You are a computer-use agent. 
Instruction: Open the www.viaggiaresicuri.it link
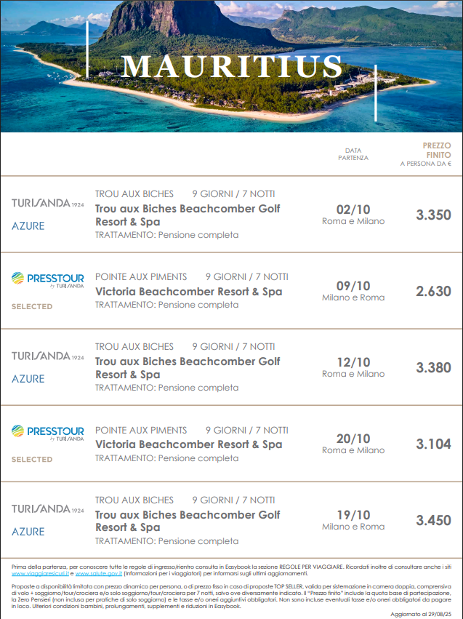coord(40,574)
